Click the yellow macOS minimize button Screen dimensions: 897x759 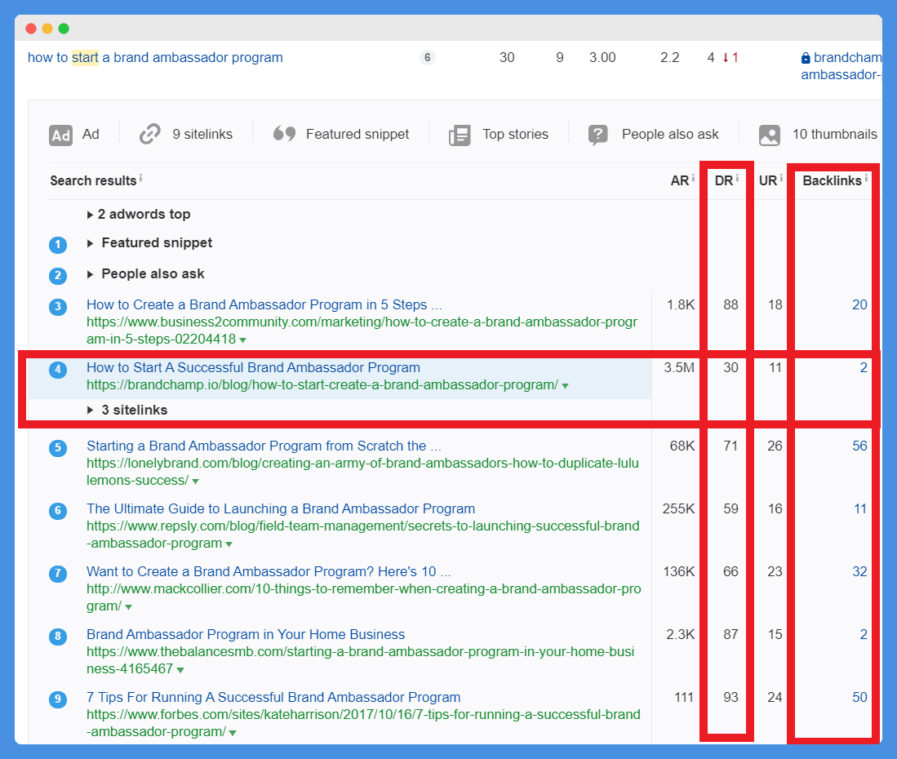47,29
